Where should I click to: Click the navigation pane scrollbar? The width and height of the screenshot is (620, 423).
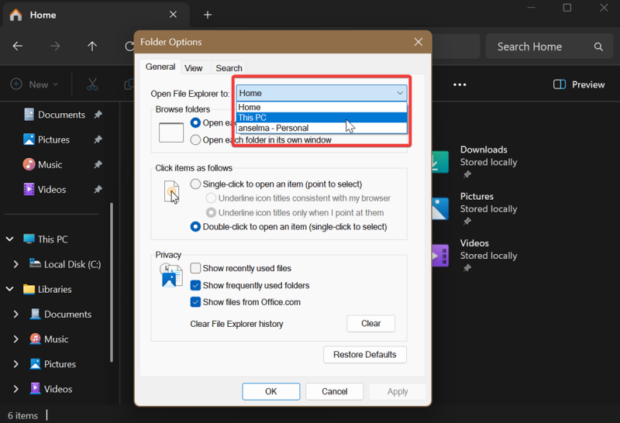[x=112, y=282]
